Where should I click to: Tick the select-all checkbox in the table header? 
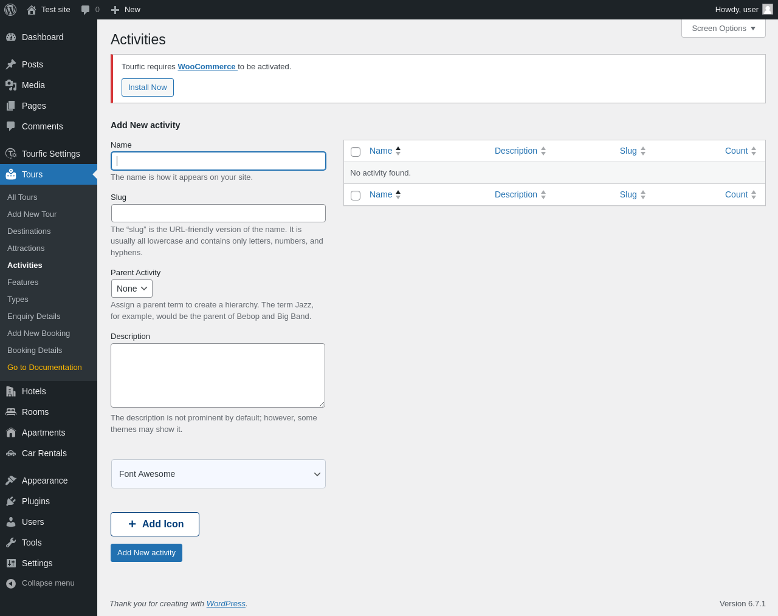(x=356, y=151)
